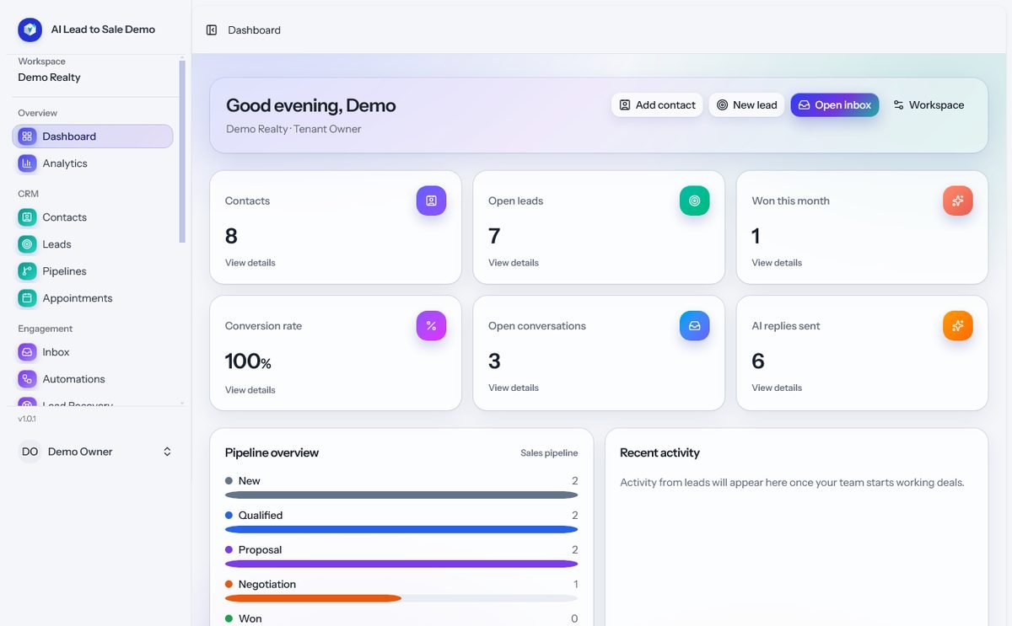The width and height of the screenshot is (1012, 626).
Task: Click the Leads target icon in sidebar
Action: [27, 244]
